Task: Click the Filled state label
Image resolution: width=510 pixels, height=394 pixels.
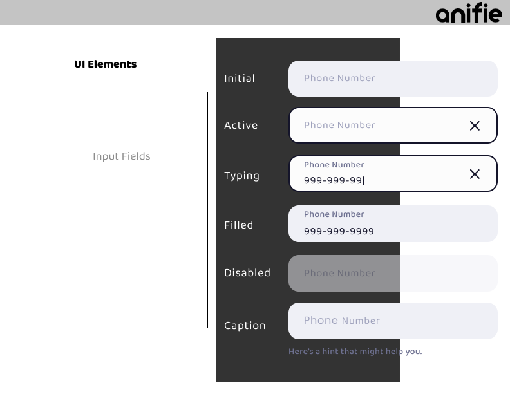Action: pos(239,225)
